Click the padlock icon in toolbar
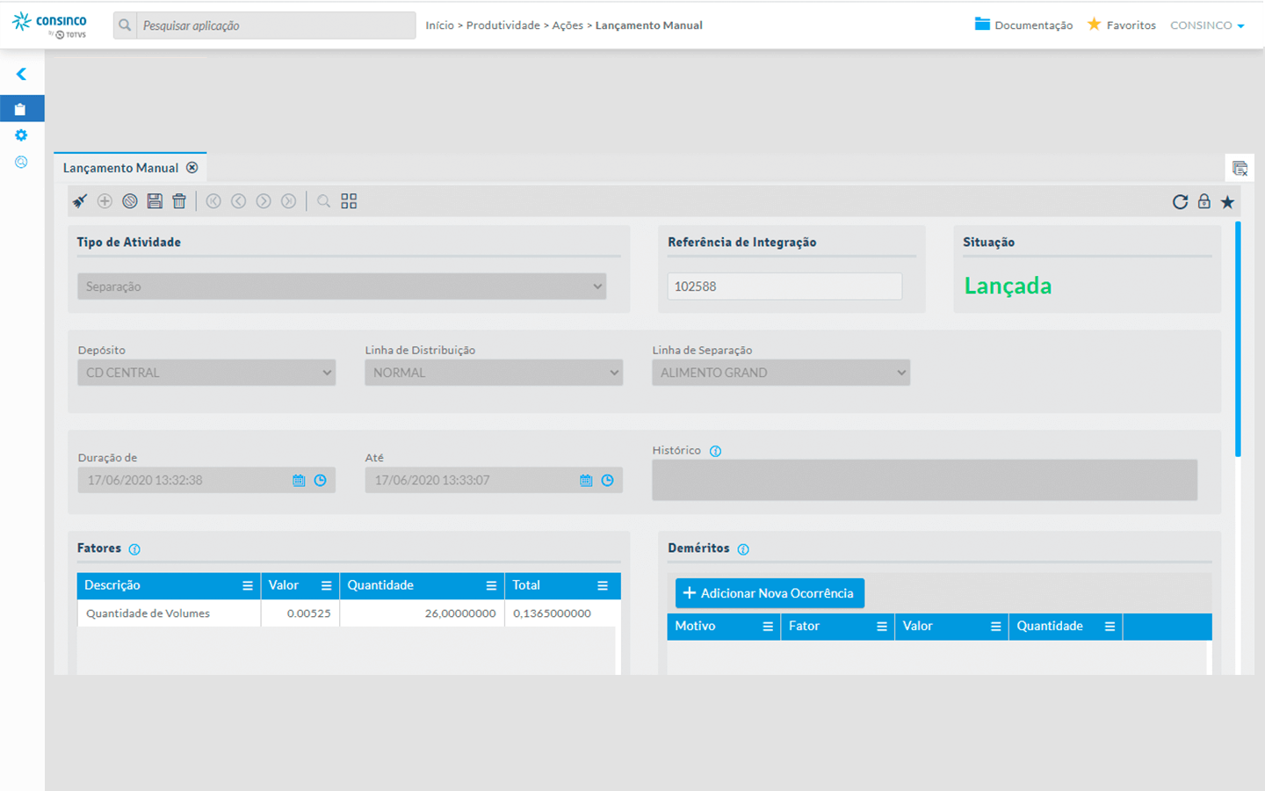This screenshot has width=1265, height=791. 1204,201
